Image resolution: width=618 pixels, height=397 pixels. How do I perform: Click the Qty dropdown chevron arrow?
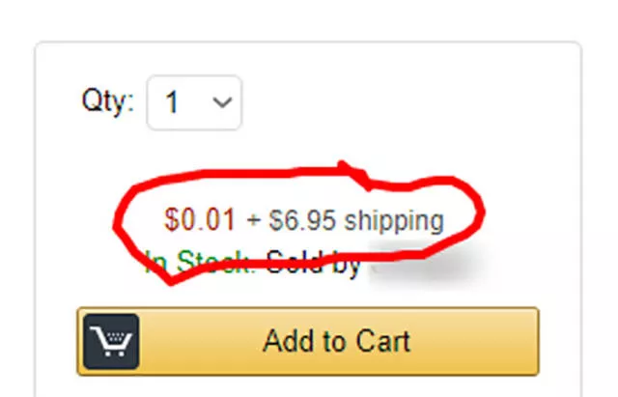click(222, 101)
